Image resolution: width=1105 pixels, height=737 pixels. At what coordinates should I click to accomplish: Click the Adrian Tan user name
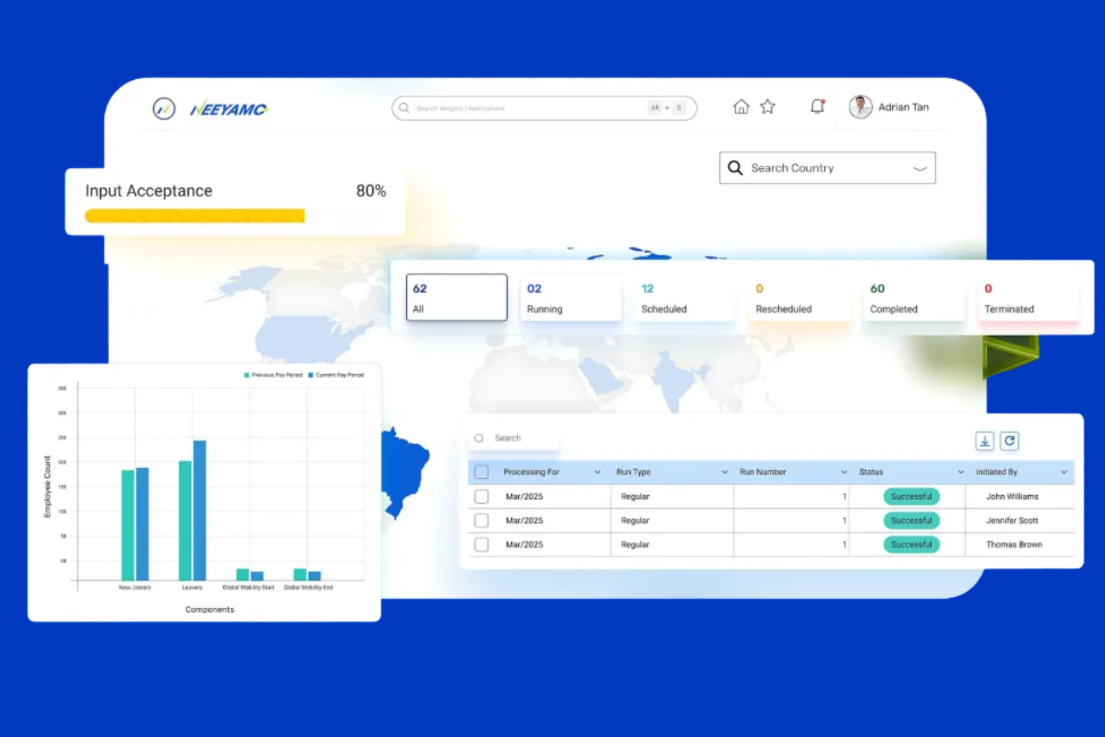903,107
